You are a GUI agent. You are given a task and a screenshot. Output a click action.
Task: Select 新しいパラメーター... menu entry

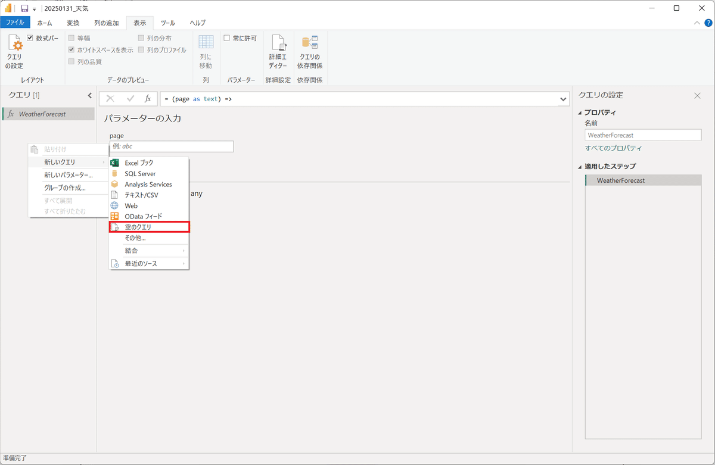(69, 175)
